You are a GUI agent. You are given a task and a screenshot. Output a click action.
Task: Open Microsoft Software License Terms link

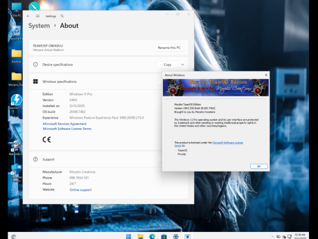67,129
